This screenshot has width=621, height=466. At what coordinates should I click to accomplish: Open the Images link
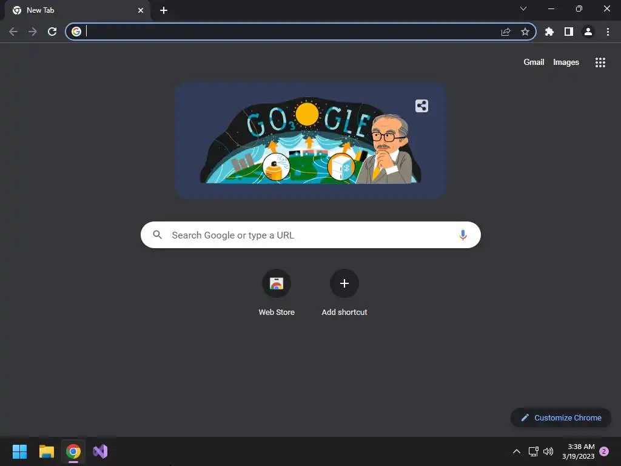tap(566, 62)
